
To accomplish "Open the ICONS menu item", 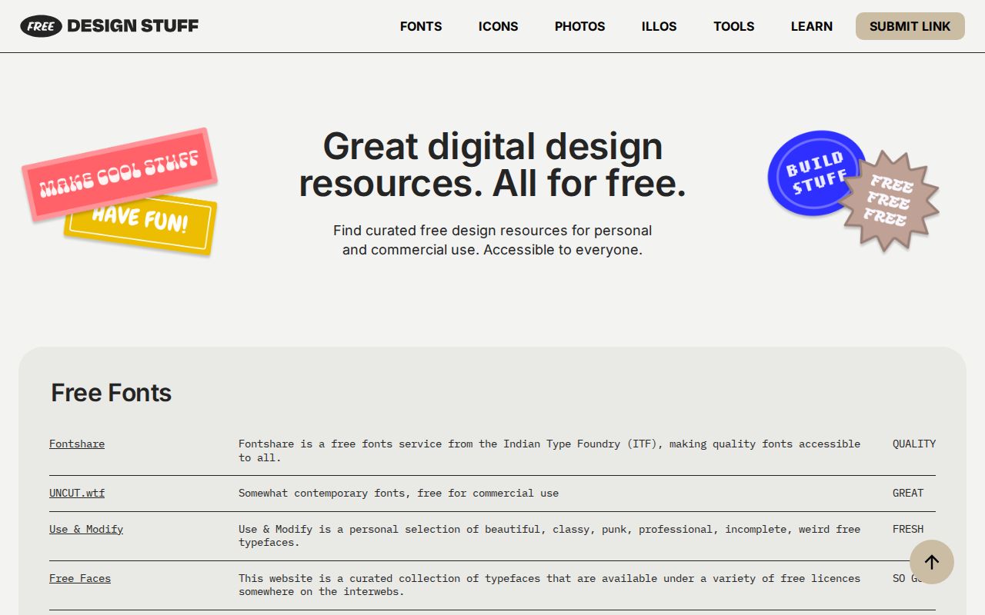I will (498, 26).
